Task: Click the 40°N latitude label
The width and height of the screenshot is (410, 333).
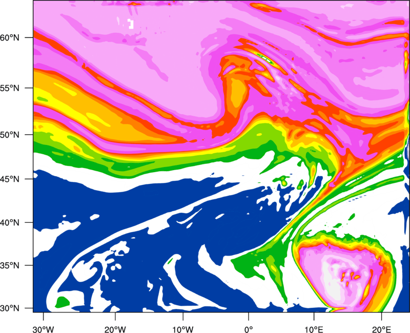Action: (x=10, y=223)
